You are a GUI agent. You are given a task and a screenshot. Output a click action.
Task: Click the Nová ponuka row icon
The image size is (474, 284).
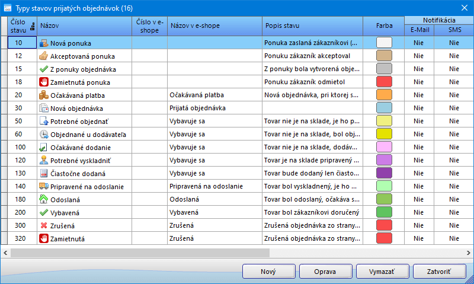pyautogui.click(x=43, y=43)
